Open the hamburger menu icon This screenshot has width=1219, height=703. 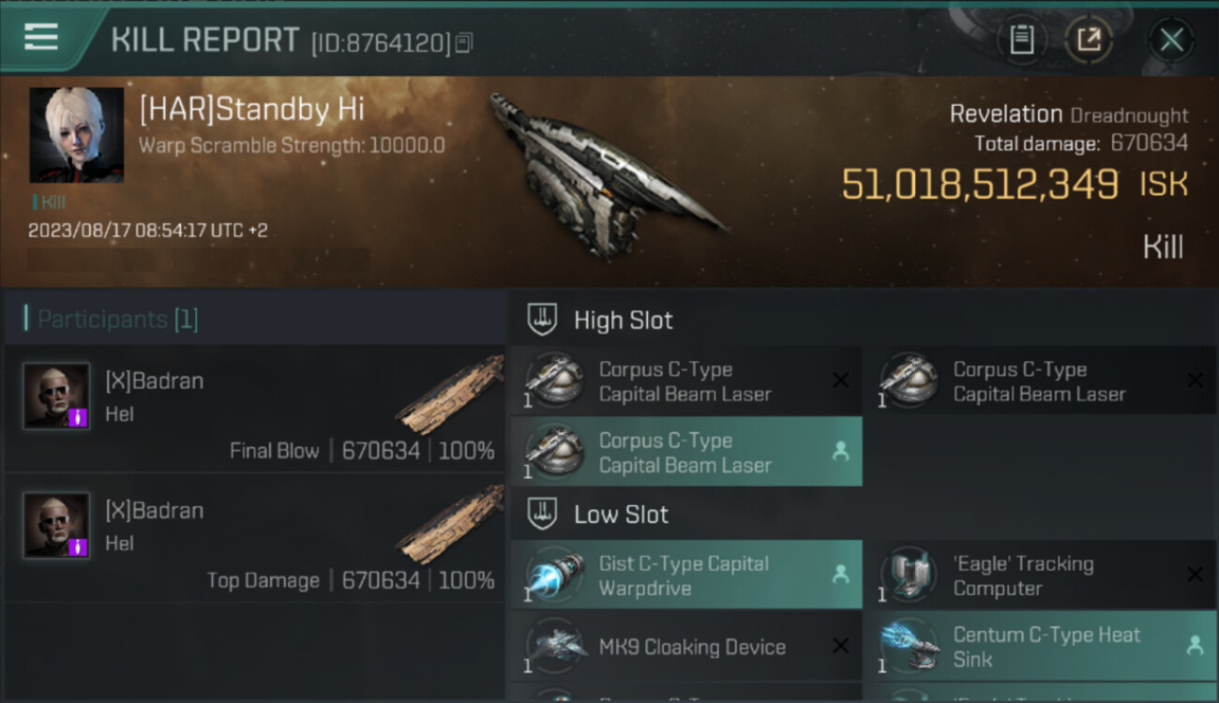click(x=41, y=37)
